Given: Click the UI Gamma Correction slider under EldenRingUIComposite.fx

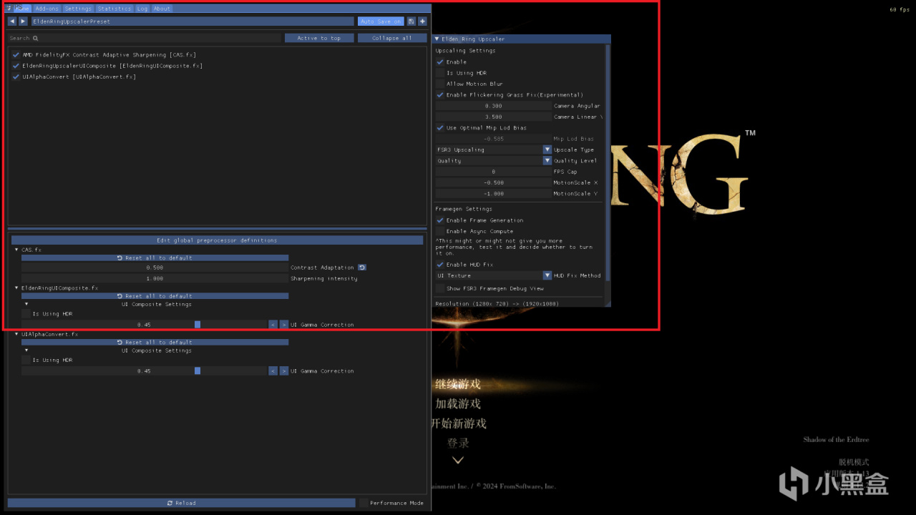Looking at the screenshot, I should tap(144, 325).
